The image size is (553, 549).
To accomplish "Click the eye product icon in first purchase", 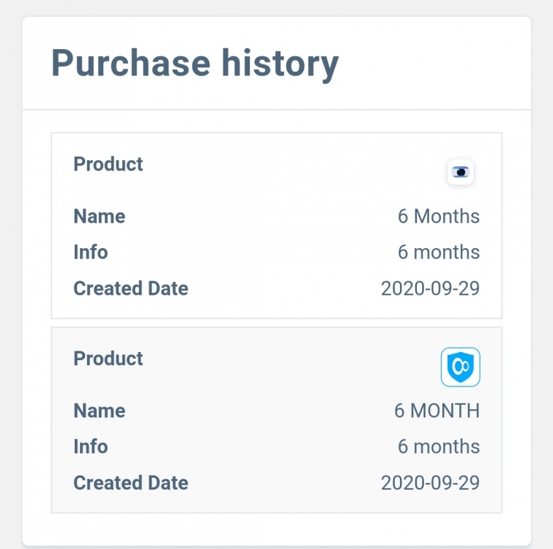I will tap(461, 173).
